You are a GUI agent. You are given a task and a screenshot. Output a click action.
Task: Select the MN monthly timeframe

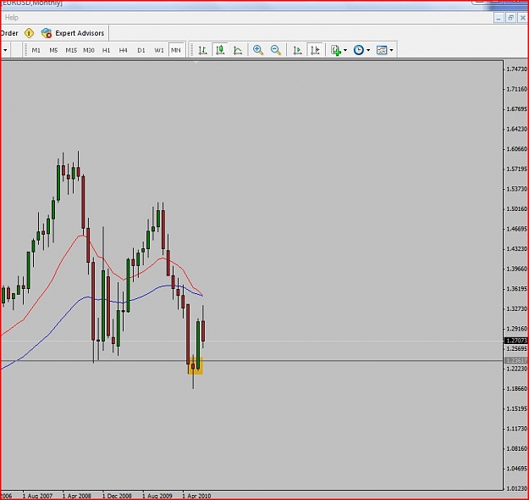pos(176,50)
